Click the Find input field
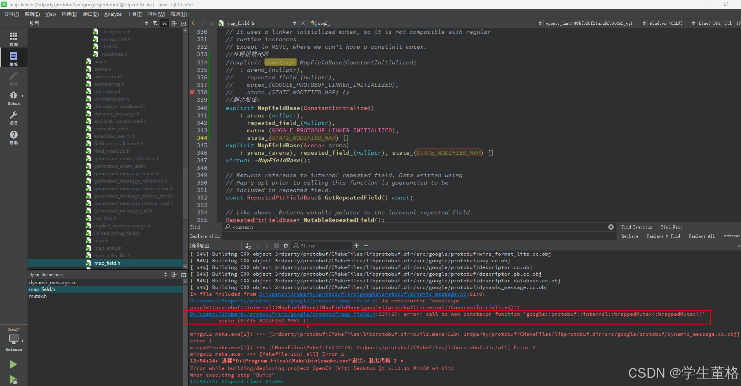Viewport: 741px width, 386px height. 419,227
